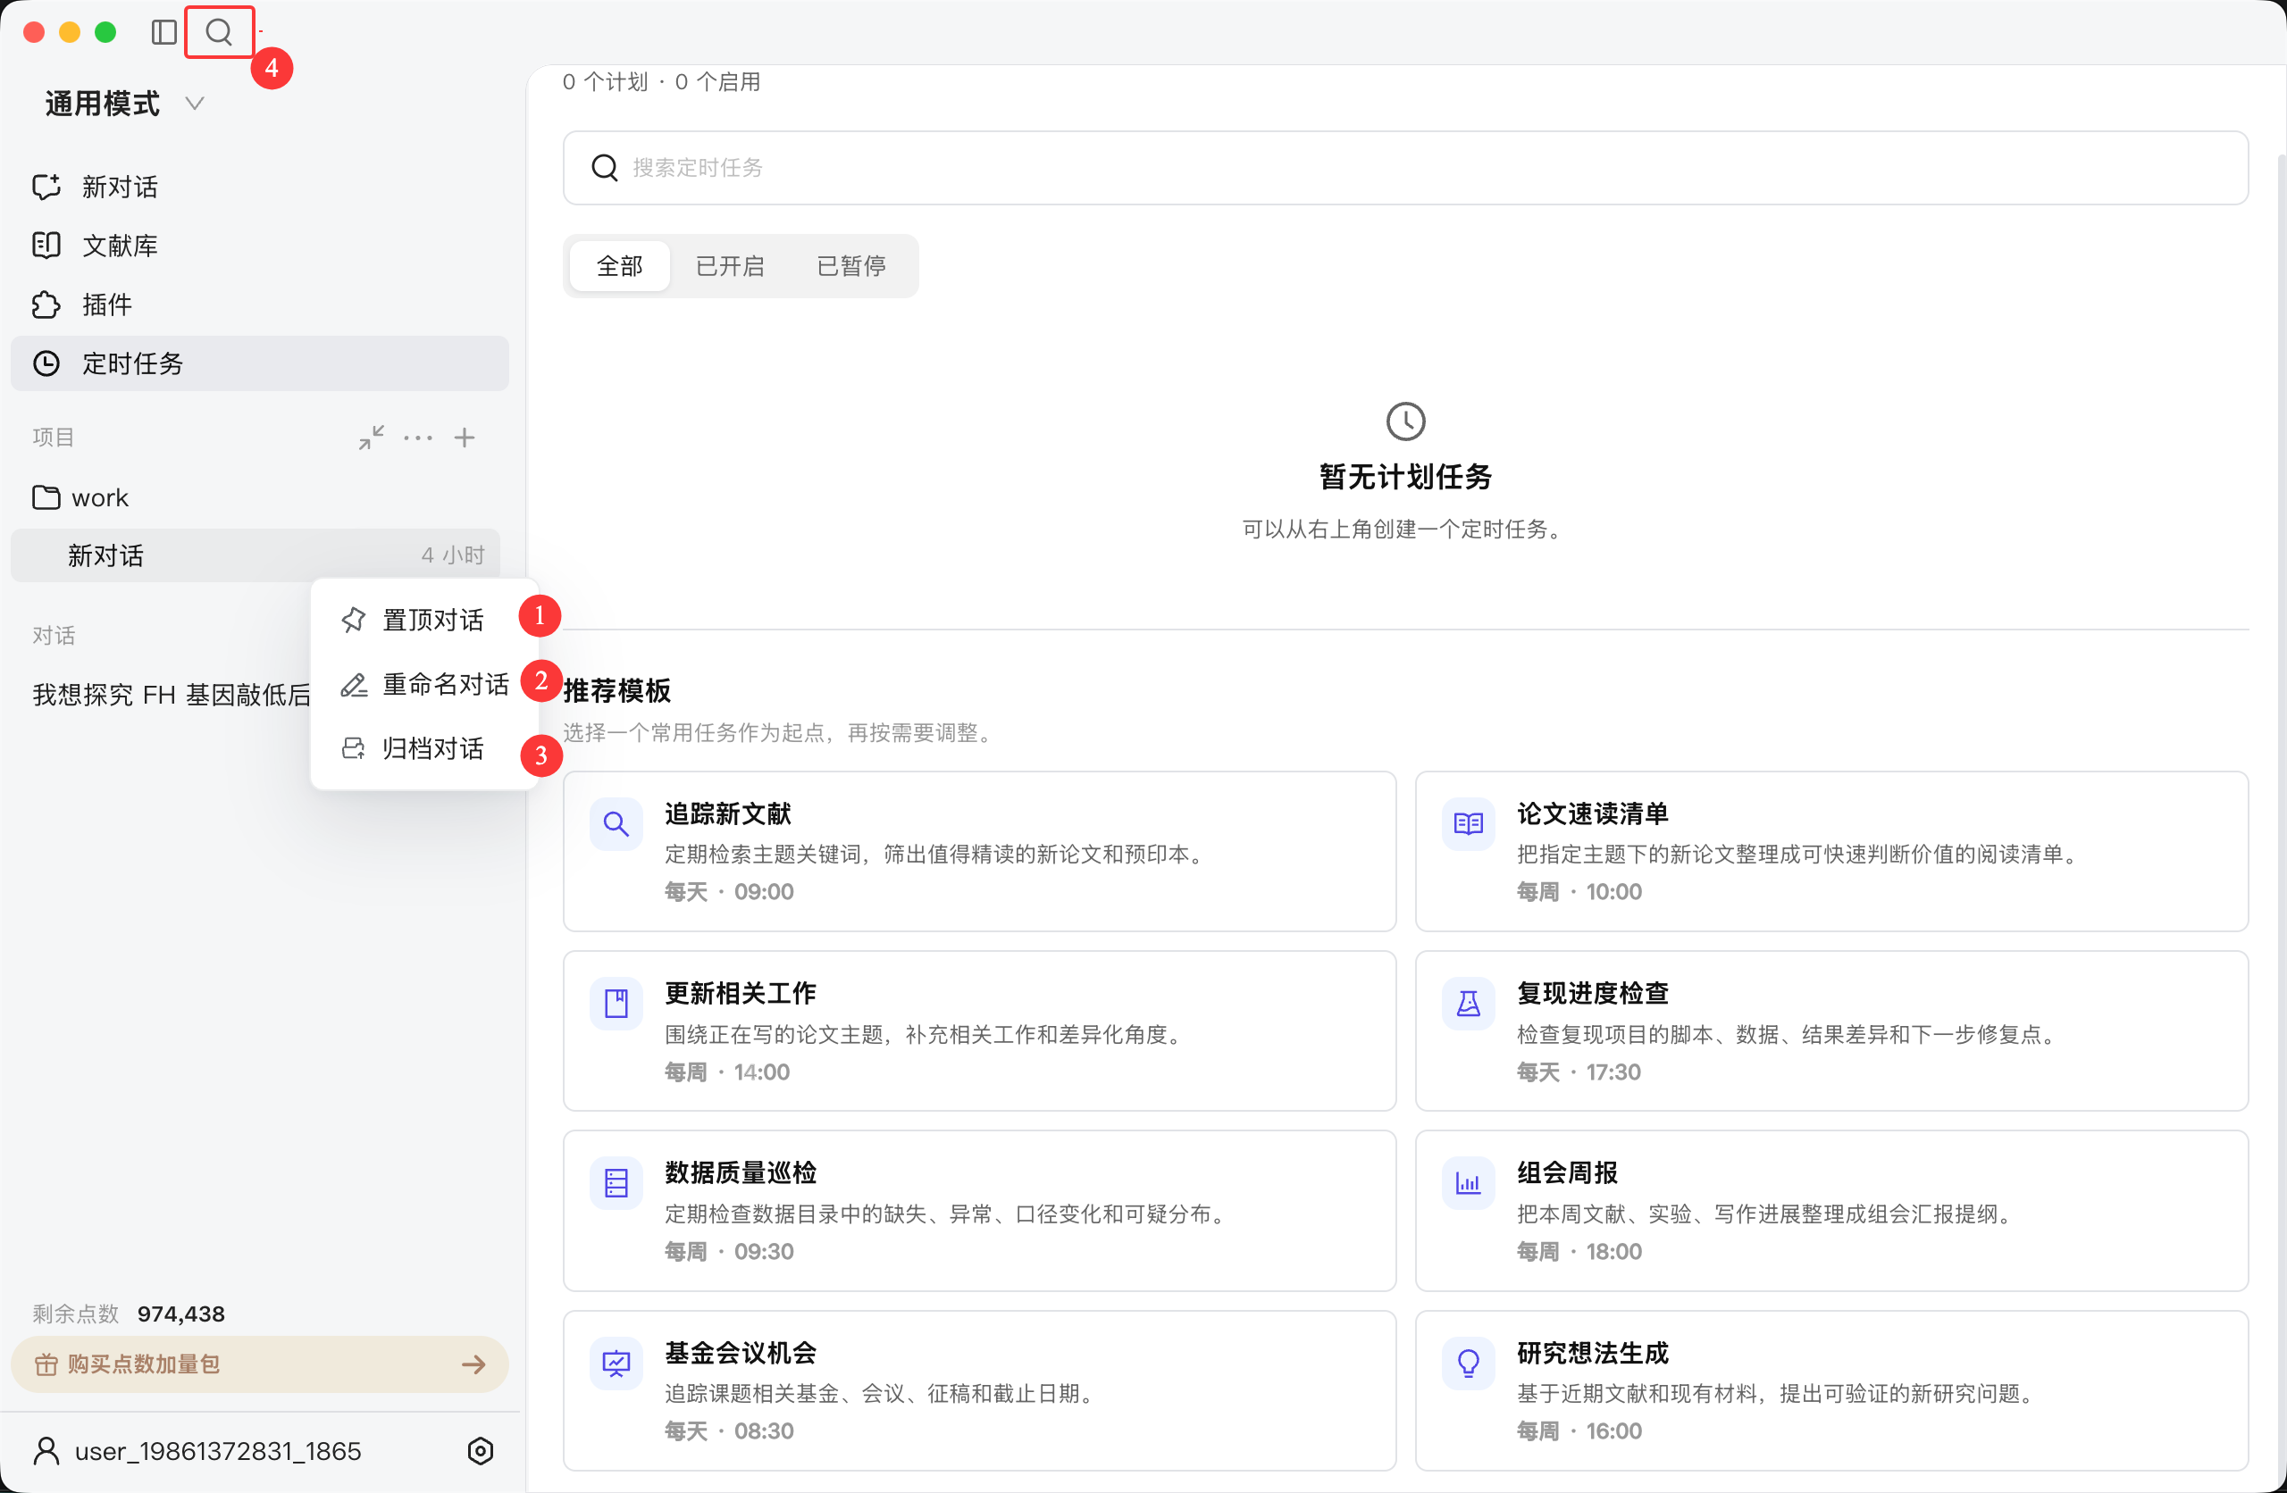Choose 重命名对话 in context menu
The width and height of the screenshot is (2287, 1493).
[423, 684]
